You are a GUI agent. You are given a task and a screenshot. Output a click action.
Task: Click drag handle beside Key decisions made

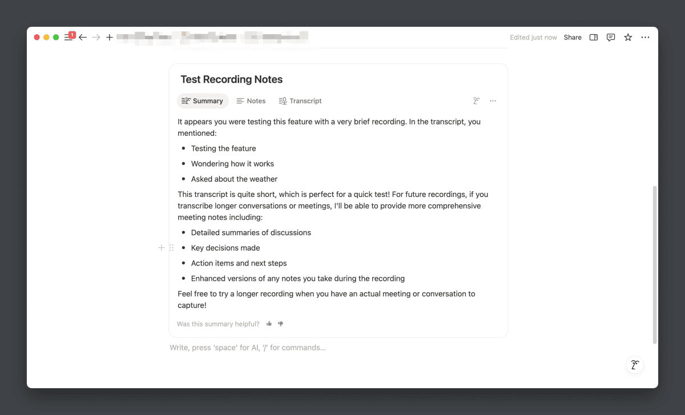[171, 248]
